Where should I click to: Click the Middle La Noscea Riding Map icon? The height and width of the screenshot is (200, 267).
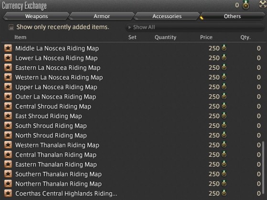click(x=8, y=48)
